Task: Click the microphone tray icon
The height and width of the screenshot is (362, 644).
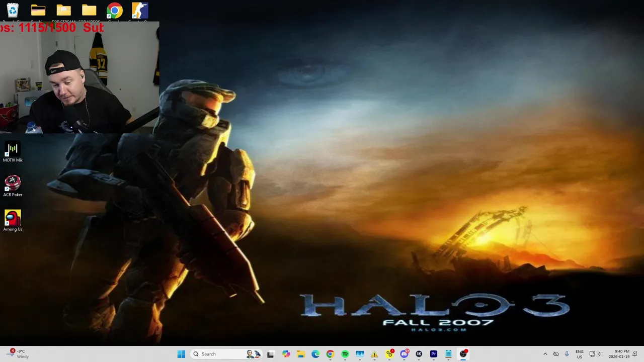Action: (x=567, y=354)
